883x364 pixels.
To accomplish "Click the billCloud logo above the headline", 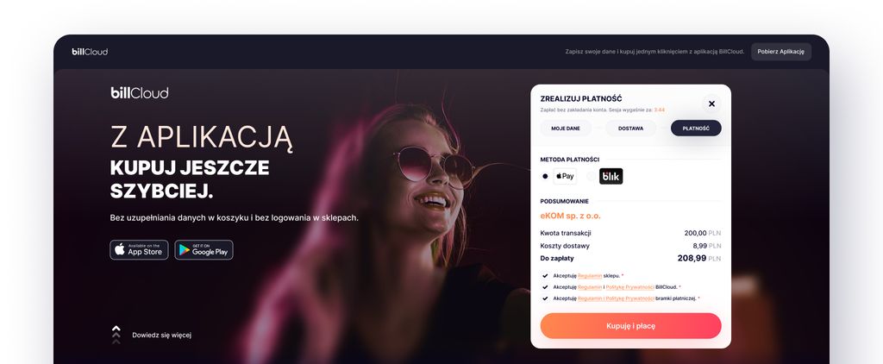I will 139,93.
